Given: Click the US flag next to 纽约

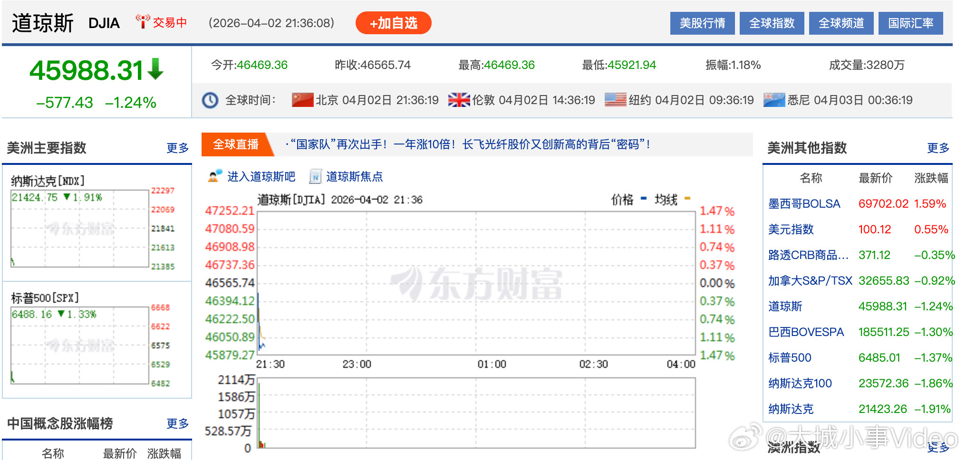Looking at the screenshot, I should pos(615,100).
